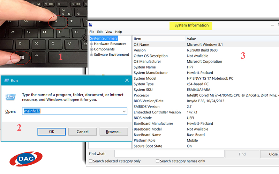Viewport: 279px width, 174px height.
Task: Click the UEFI value
Action: [x=190, y=118]
